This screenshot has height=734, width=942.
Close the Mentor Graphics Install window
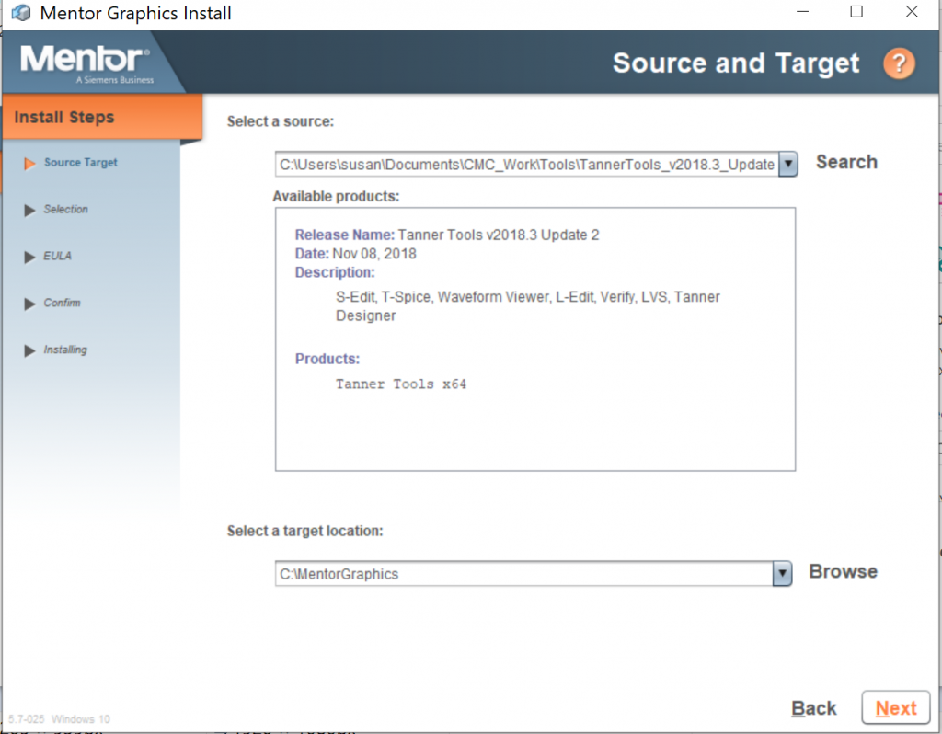[912, 12]
